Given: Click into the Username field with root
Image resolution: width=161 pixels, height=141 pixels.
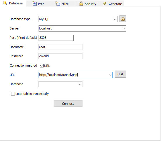Looking at the screenshot, I should (60, 47).
